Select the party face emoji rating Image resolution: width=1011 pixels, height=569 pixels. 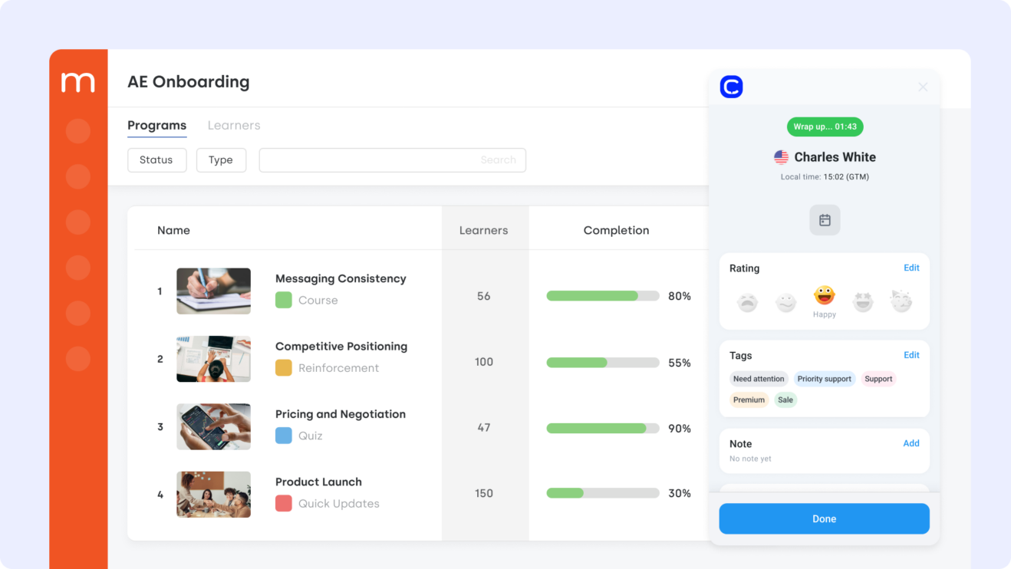[901, 302]
